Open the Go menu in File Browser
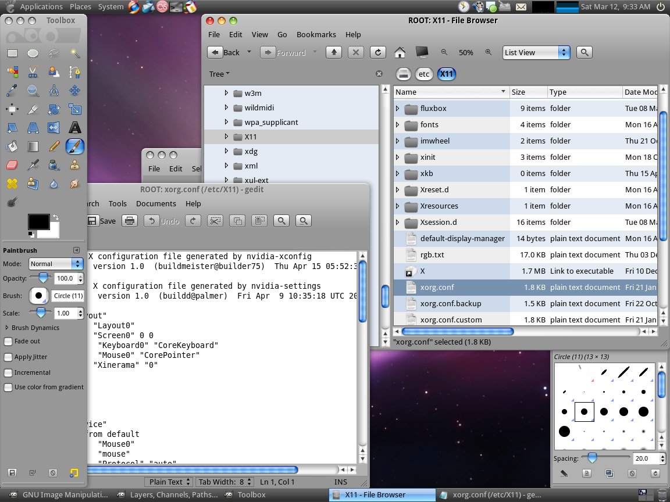 pos(282,35)
